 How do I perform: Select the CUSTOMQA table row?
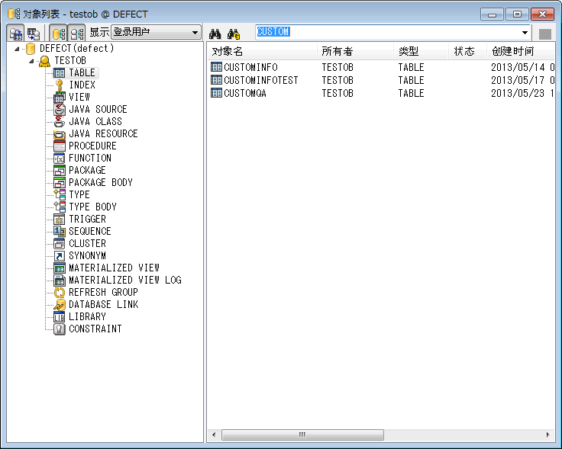click(x=381, y=93)
